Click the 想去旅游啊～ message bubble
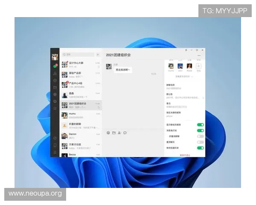The width and height of the screenshot is (256, 205). [123, 70]
